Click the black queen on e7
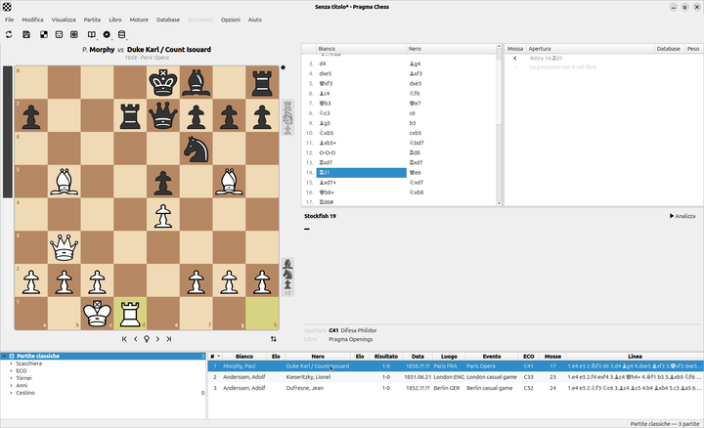The width and height of the screenshot is (704, 428). pos(163,115)
